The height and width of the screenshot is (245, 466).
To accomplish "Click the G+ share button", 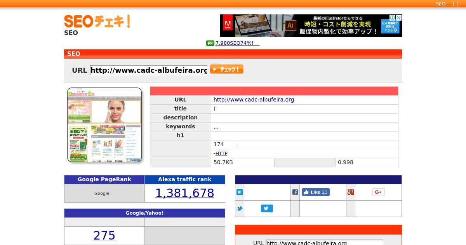I will pyautogui.click(x=379, y=192).
